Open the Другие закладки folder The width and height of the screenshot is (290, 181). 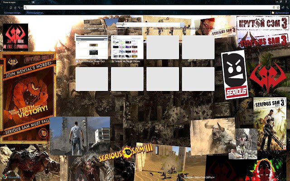click(280, 13)
